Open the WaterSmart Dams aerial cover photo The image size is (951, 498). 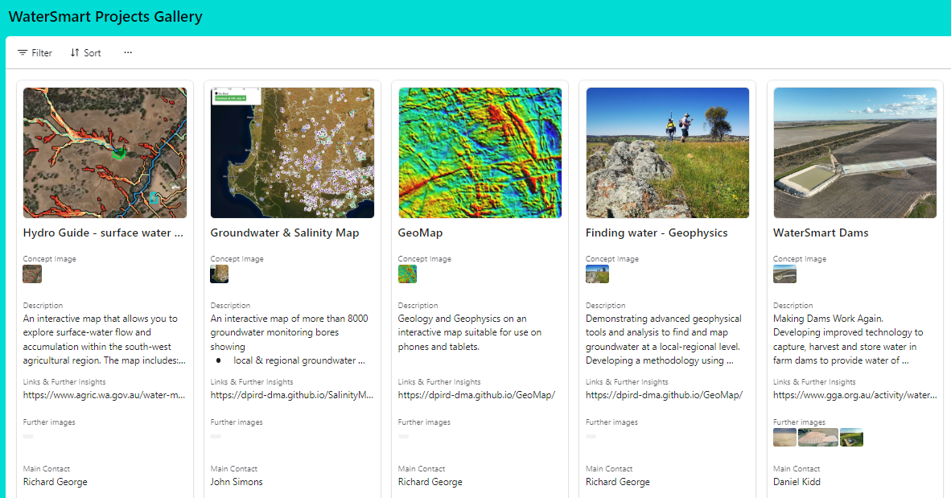[x=854, y=153]
